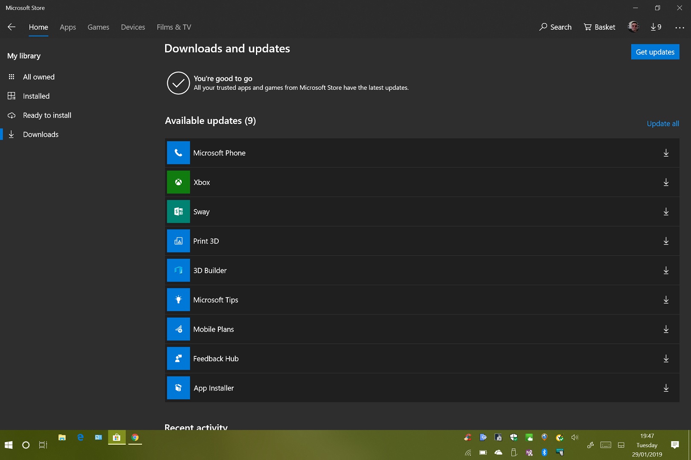This screenshot has width=691, height=460.
Task: Open Task View on the taskbar
Action: click(x=43, y=445)
